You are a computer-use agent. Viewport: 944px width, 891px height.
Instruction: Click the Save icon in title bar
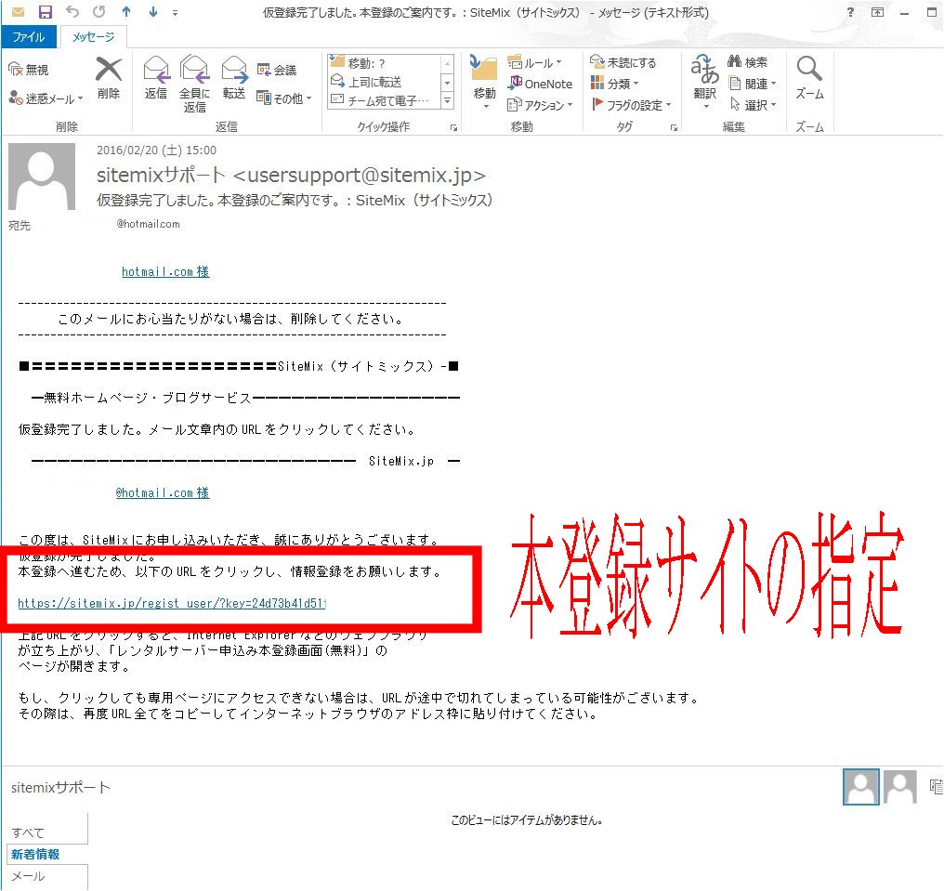pos(46,12)
